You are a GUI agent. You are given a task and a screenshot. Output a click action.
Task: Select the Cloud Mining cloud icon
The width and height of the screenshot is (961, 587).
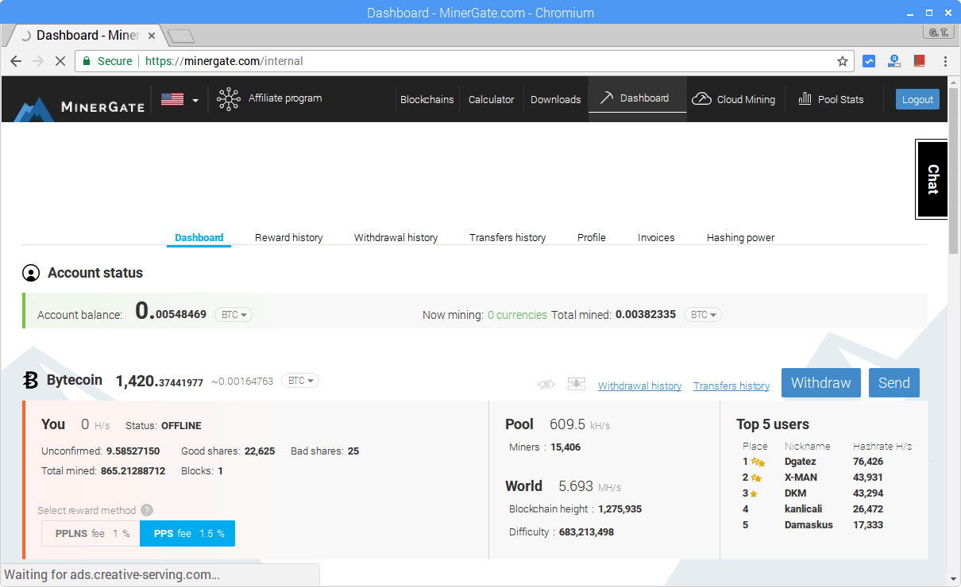702,98
